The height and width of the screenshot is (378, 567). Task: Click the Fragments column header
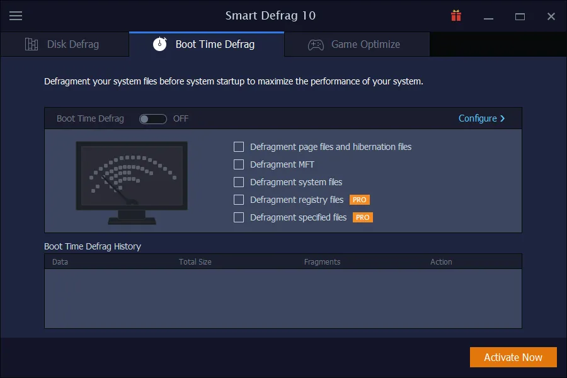pyautogui.click(x=322, y=262)
